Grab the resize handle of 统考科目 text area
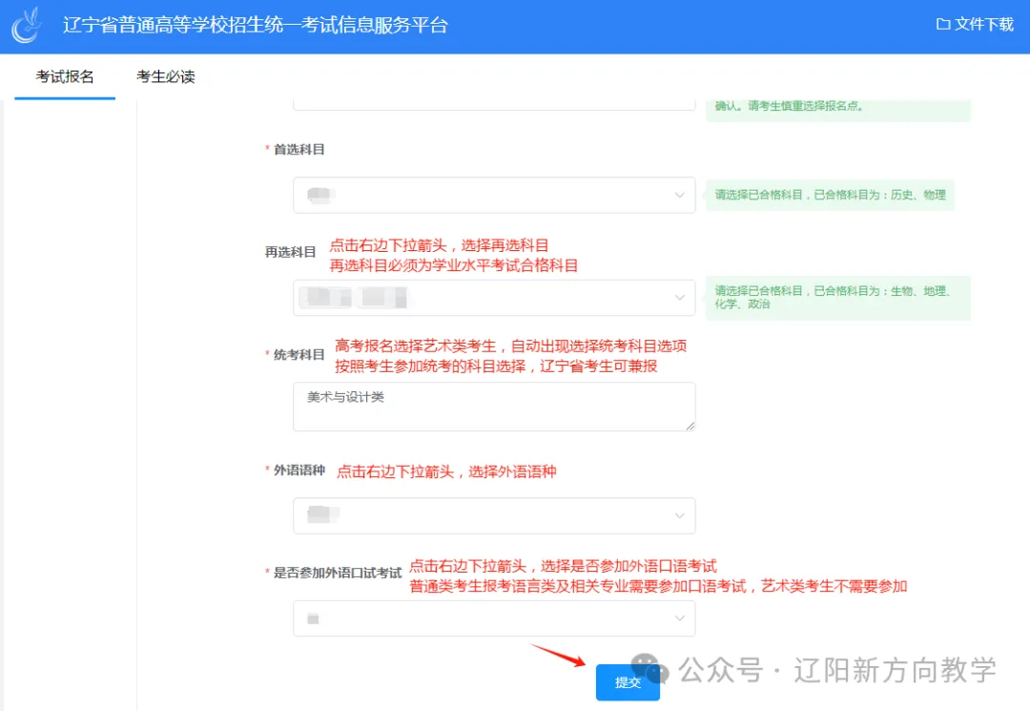Image resolution: width=1030 pixels, height=711 pixels. pos(690,427)
